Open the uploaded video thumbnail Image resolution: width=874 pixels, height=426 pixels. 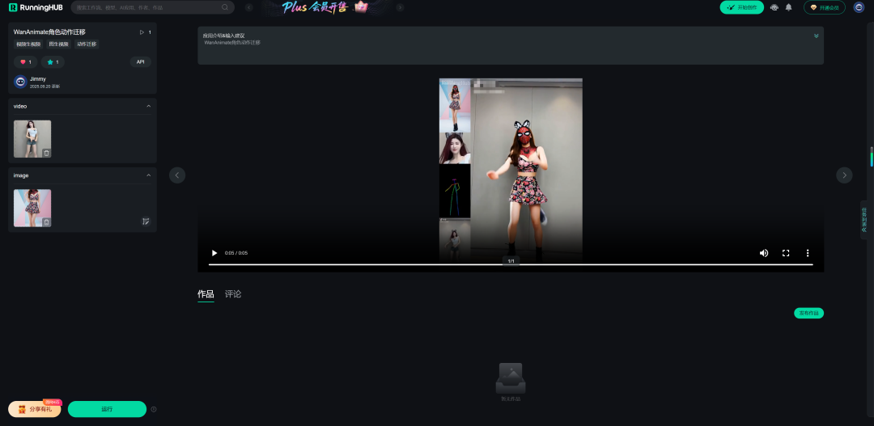[x=32, y=139]
